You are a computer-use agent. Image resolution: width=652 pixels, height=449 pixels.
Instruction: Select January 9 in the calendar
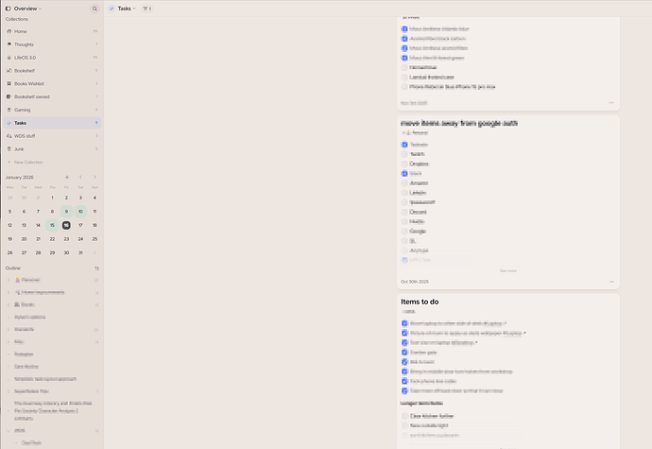pyautogui.click(x=66, y=211)
